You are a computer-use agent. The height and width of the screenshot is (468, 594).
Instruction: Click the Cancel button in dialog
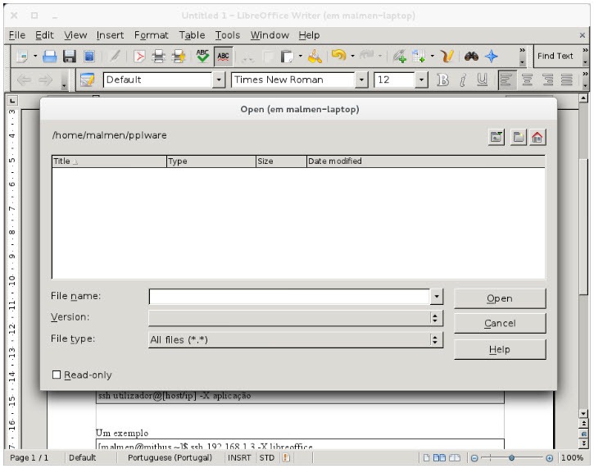(x=500, y=323)
